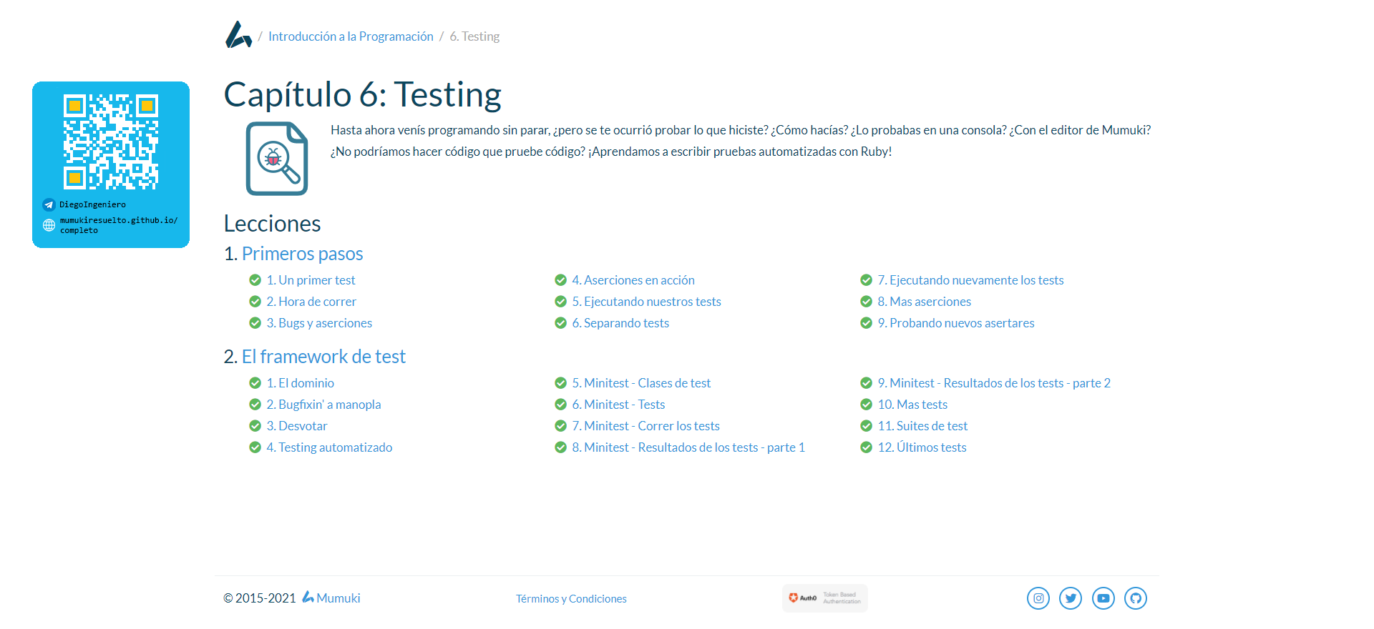Go to Introducción a la Programación breadcrumb
The image size is (1374, 629).
(x=351, y=36)
